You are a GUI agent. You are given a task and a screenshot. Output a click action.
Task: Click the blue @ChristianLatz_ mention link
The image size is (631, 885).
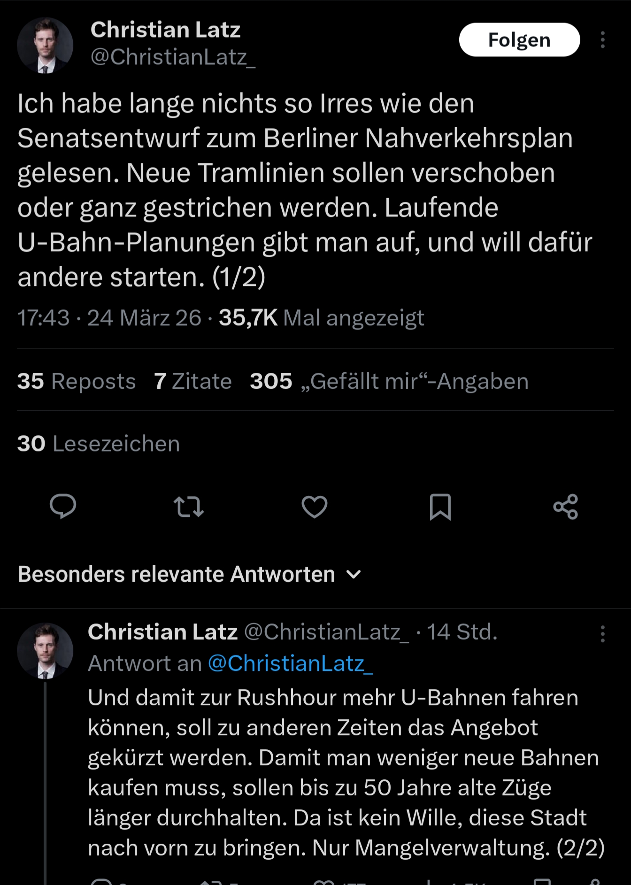click(290, 663)
